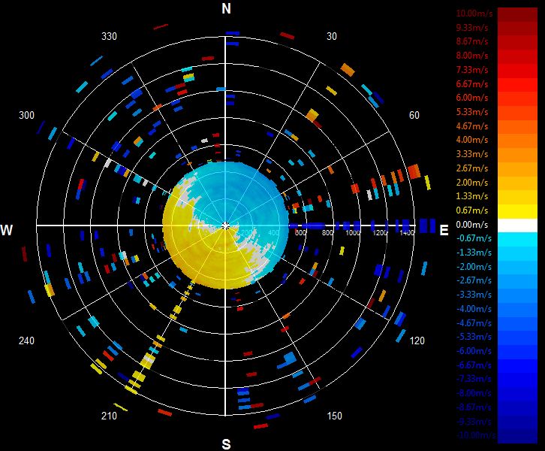Click the 1.33m/s legend label

[x=472, y=196]
